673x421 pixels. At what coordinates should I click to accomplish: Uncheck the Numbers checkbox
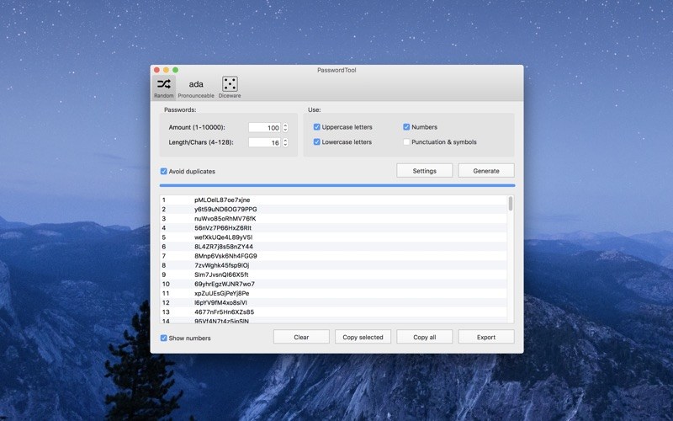pos(406,127)
